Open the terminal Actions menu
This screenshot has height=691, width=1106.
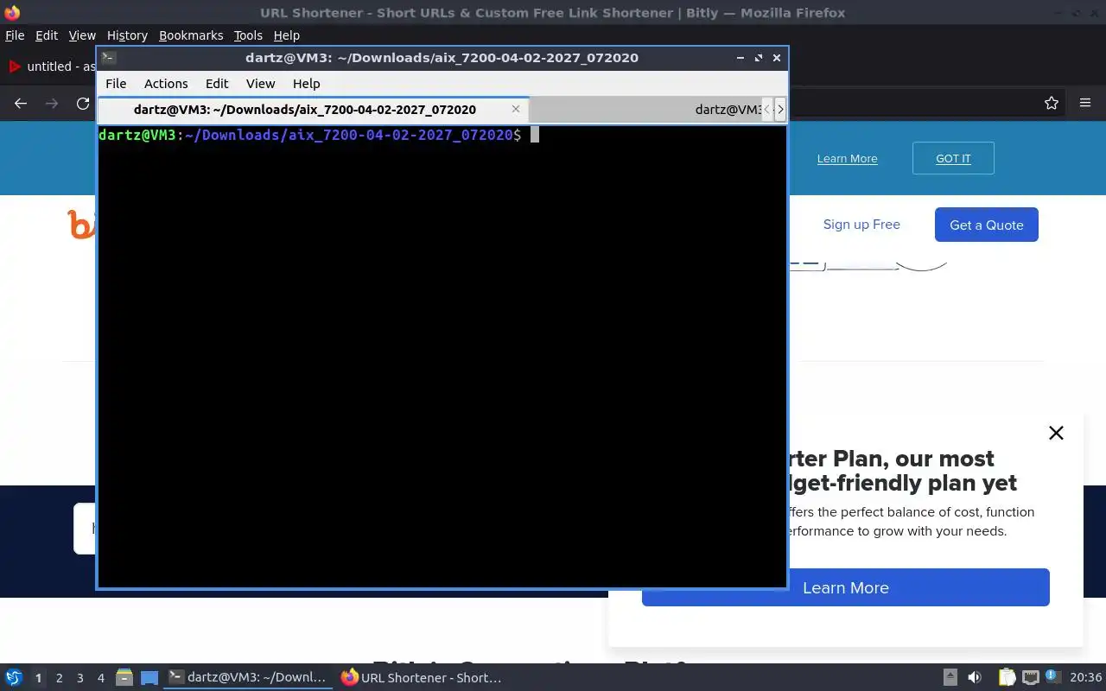(x=166, y=84)
